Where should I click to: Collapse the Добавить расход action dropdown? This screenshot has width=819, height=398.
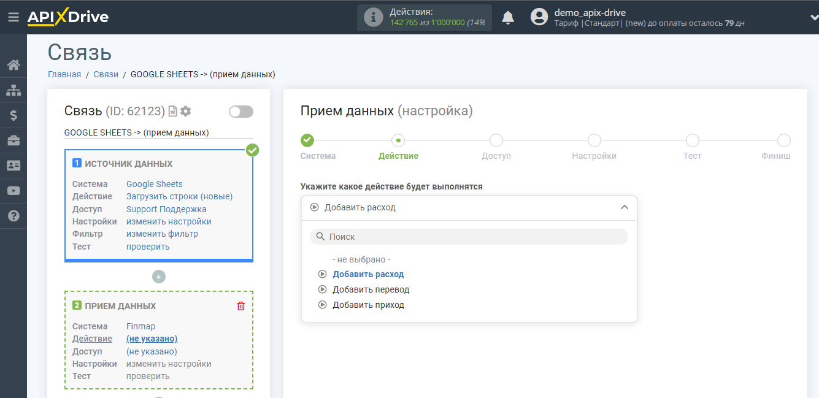[469, 207]
